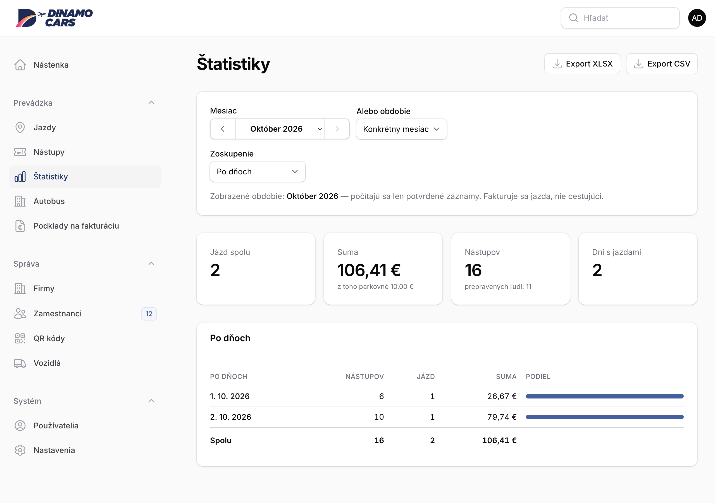Click the Nástenka home icon
715x503 pixels.
click(20, 65)
